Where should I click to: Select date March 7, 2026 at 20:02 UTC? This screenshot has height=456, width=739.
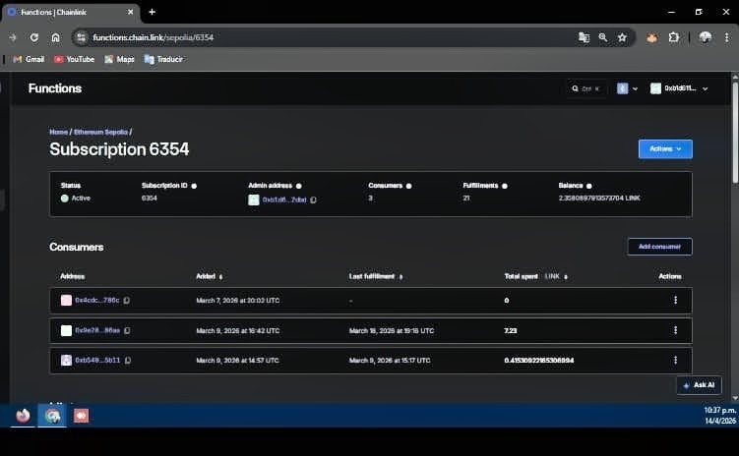click(237, 301)
